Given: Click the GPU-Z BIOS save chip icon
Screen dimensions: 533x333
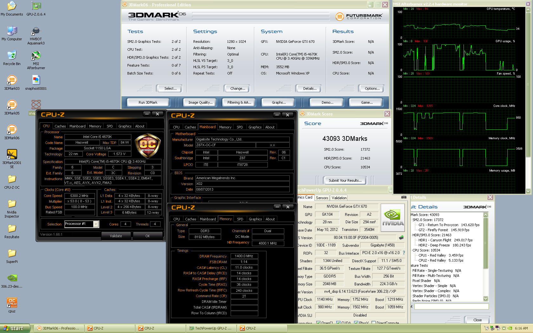Looking at the screenshot, I should pyautogui.click(x=401, y=237).
